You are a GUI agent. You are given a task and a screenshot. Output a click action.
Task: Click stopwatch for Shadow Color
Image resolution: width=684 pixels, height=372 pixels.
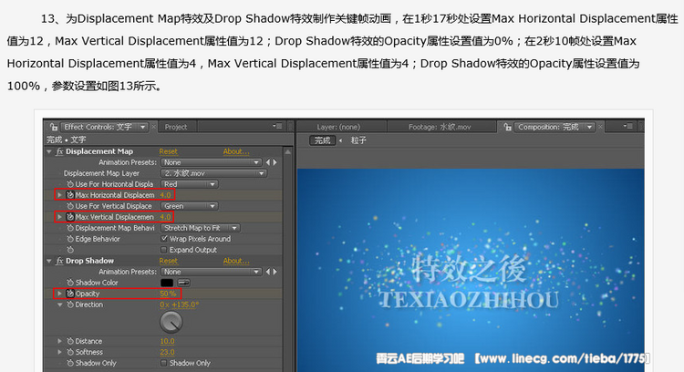click(x=70, y=283)
